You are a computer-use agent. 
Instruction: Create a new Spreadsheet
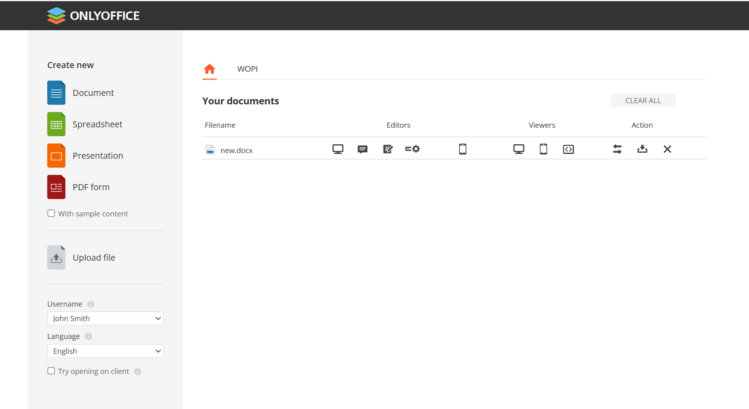pos(56,124)
